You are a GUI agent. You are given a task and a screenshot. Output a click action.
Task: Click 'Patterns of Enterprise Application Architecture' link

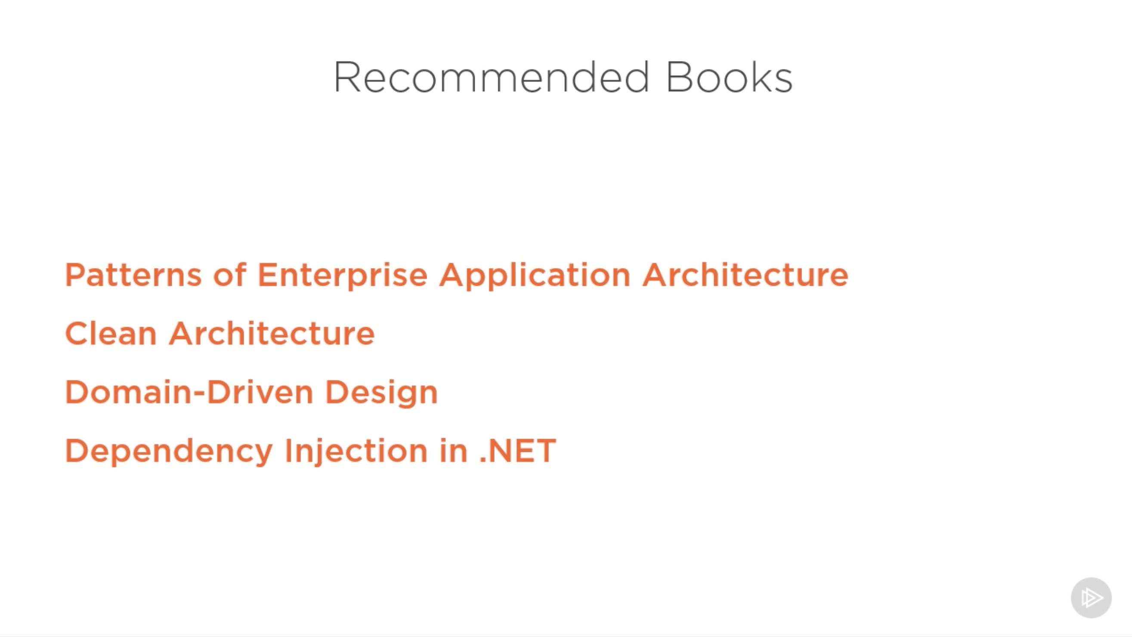click(456, 274)
